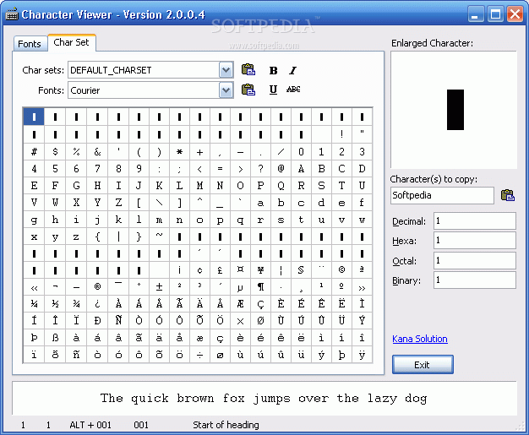
Task: Select the Ñ capital character cell
Action: (x=118, y=321)
